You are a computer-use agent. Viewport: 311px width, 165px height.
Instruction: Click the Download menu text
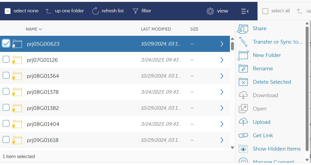click(x=266, y=95)
